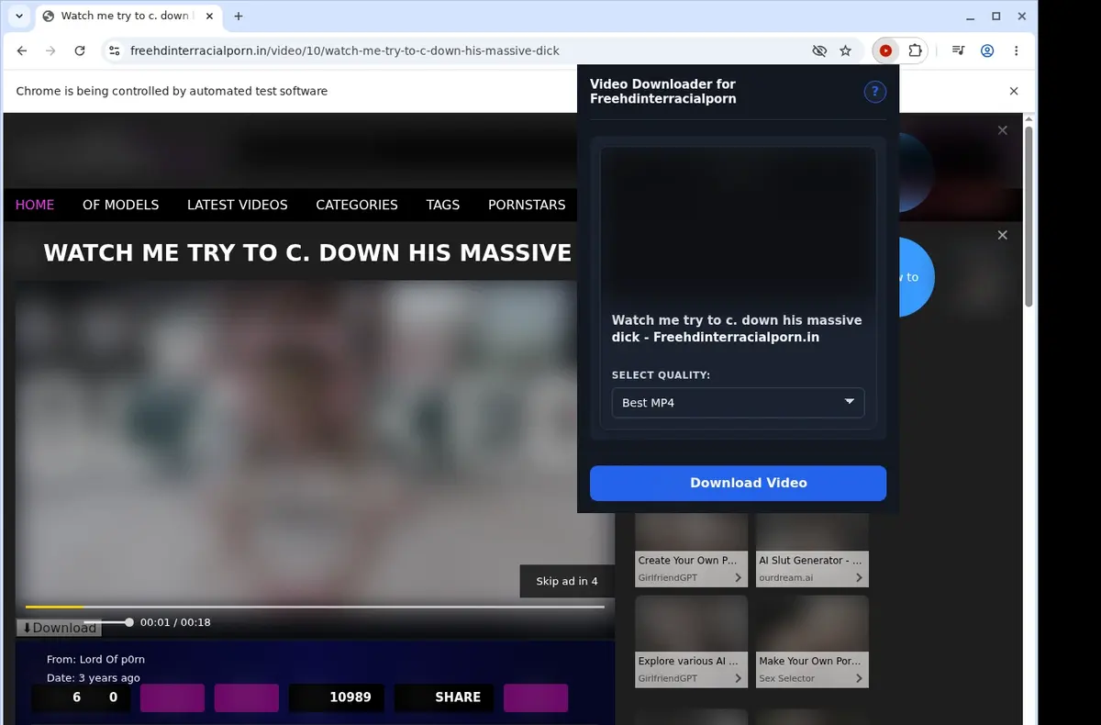
Task: Bookmark this page with the star icon
Action: (846, 50)
